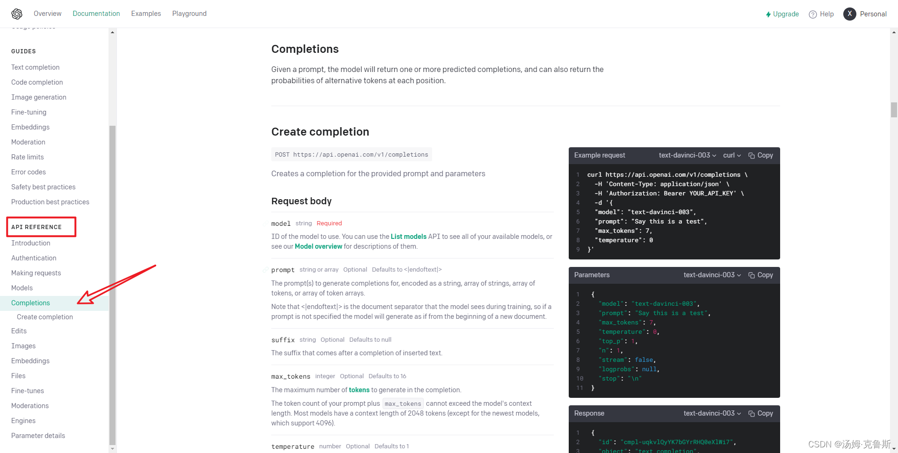
Task: Open the Examples tab
Action: [x=146, y=14]
